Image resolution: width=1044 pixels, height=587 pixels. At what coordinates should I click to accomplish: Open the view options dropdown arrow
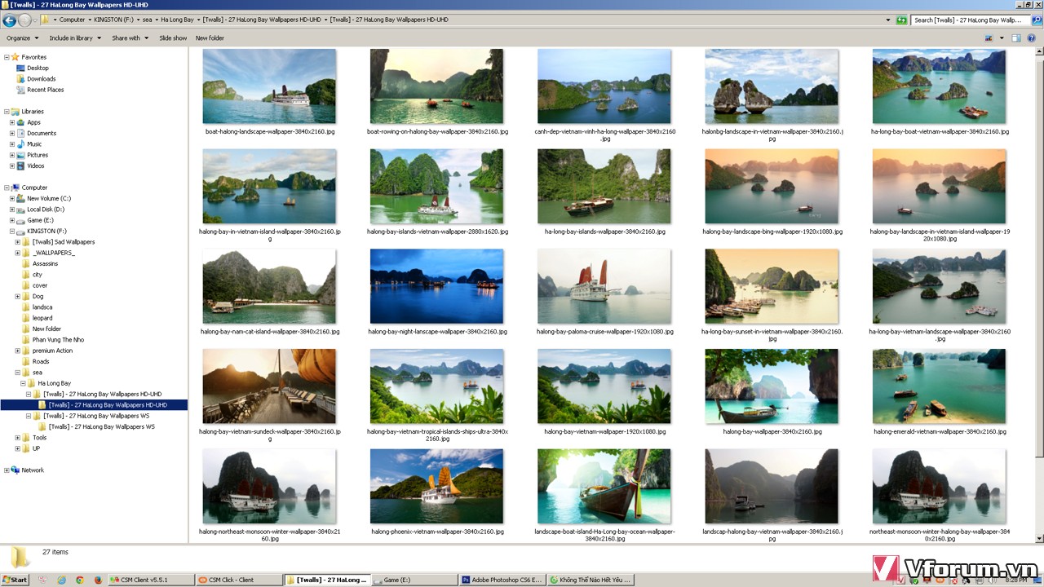click(1001, 38)
